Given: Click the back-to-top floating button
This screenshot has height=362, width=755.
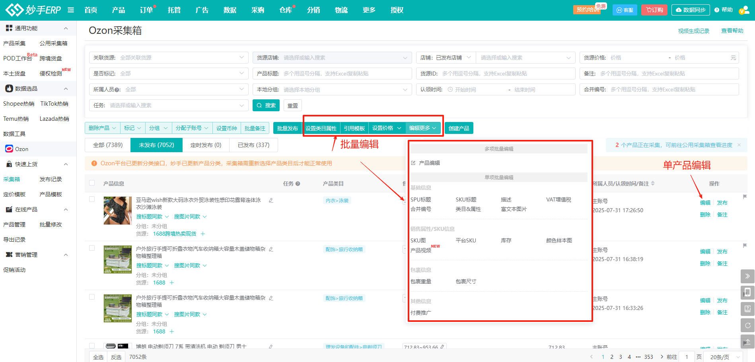Looking at the screenshot, I should pos(747,341).
